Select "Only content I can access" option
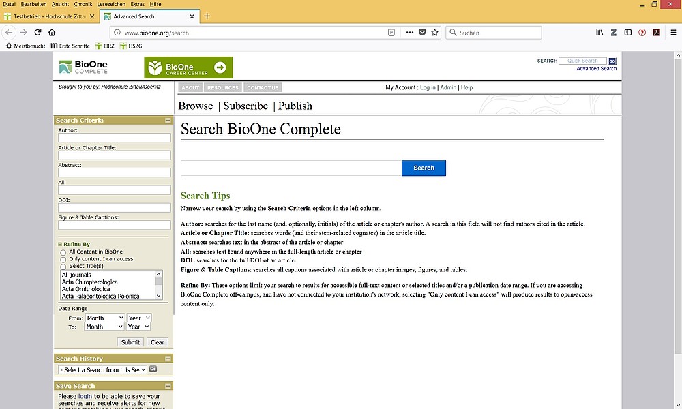682x409 pixels. coord(63,260)
